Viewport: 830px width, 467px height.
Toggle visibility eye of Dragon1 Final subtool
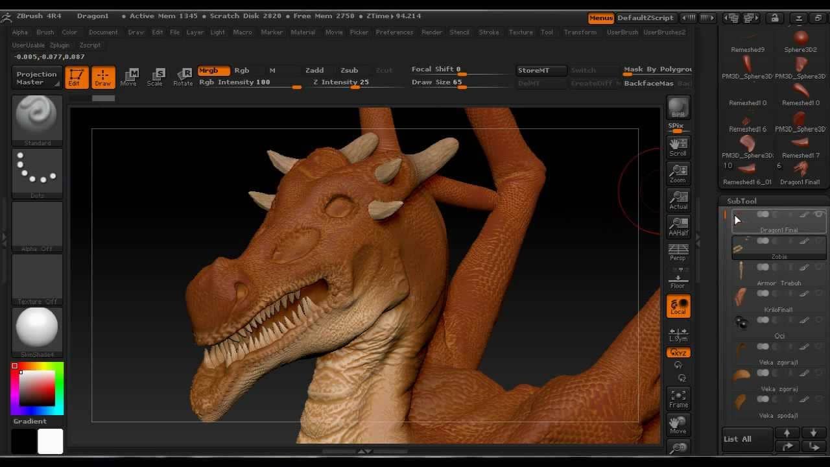[x=819, y=215]
